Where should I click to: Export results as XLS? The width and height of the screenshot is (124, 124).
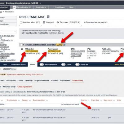(x=77, y=22)
